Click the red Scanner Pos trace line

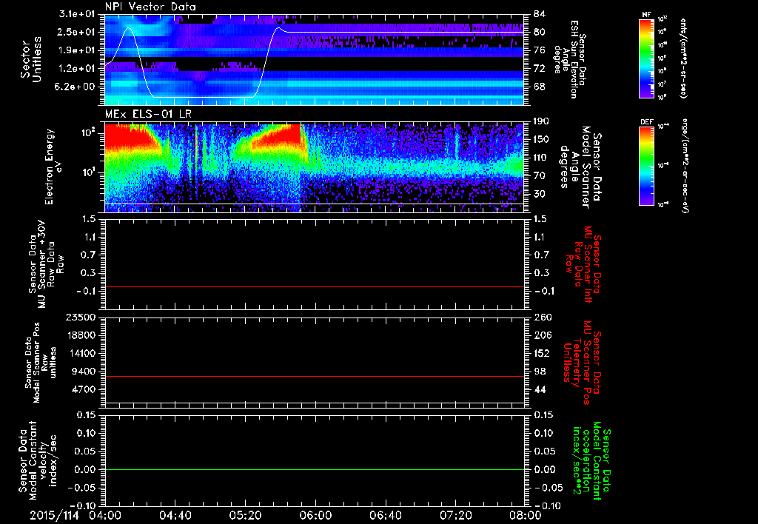[315, 376]
